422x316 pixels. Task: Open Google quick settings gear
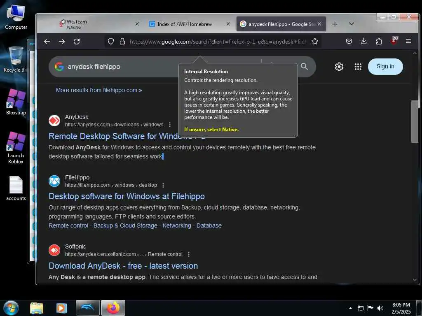coord(339,66)
